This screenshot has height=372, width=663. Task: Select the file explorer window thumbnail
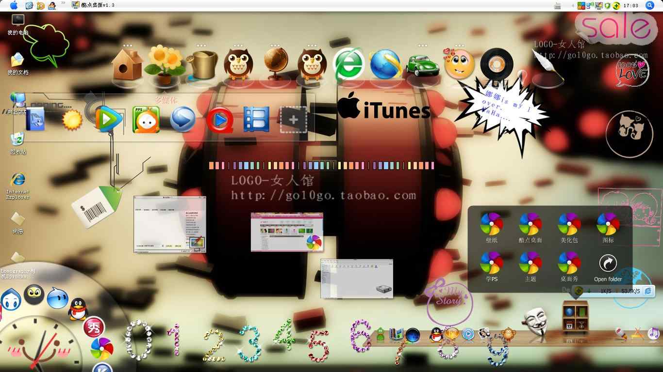[357, 279]
